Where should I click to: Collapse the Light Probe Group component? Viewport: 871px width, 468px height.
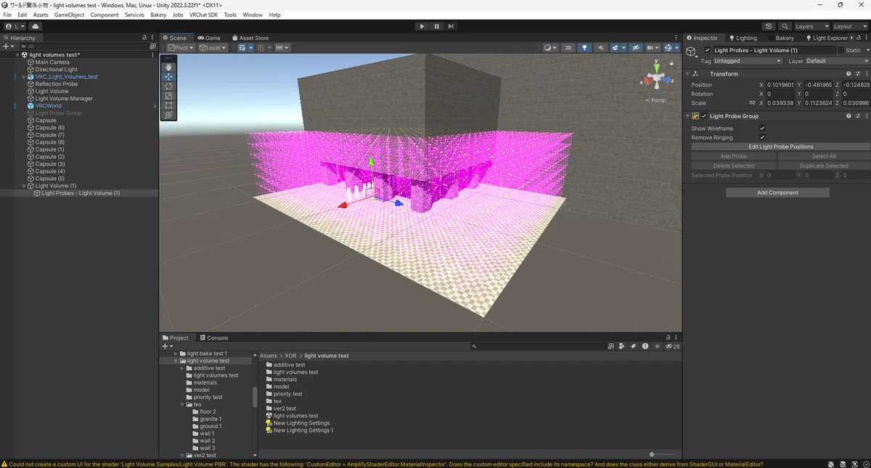[688, 116]
